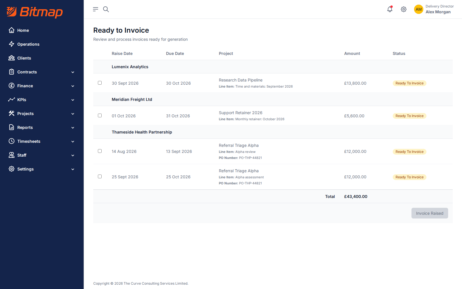Click the Home house icon
The height and width of the screenshot is (289, 462).
point(12,30)
